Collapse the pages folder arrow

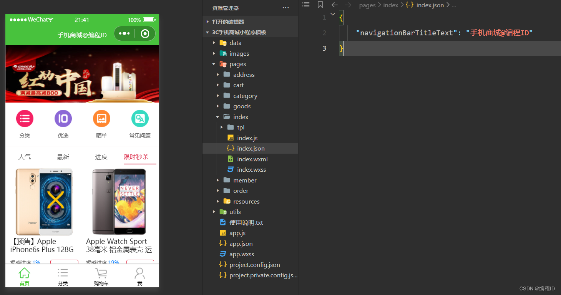click(214, 64)
